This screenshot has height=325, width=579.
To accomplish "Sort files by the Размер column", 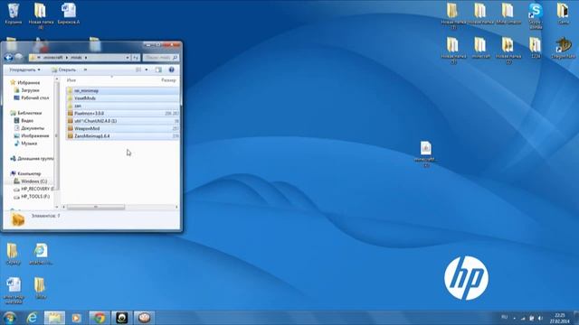I will point(168,80).
